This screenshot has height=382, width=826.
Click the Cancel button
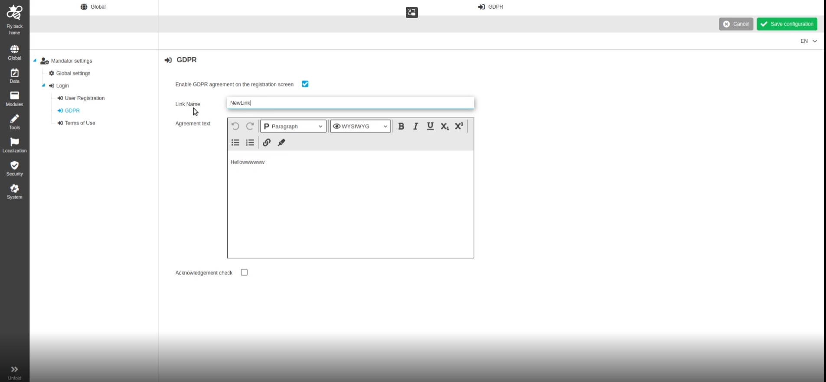coord(736,24)
